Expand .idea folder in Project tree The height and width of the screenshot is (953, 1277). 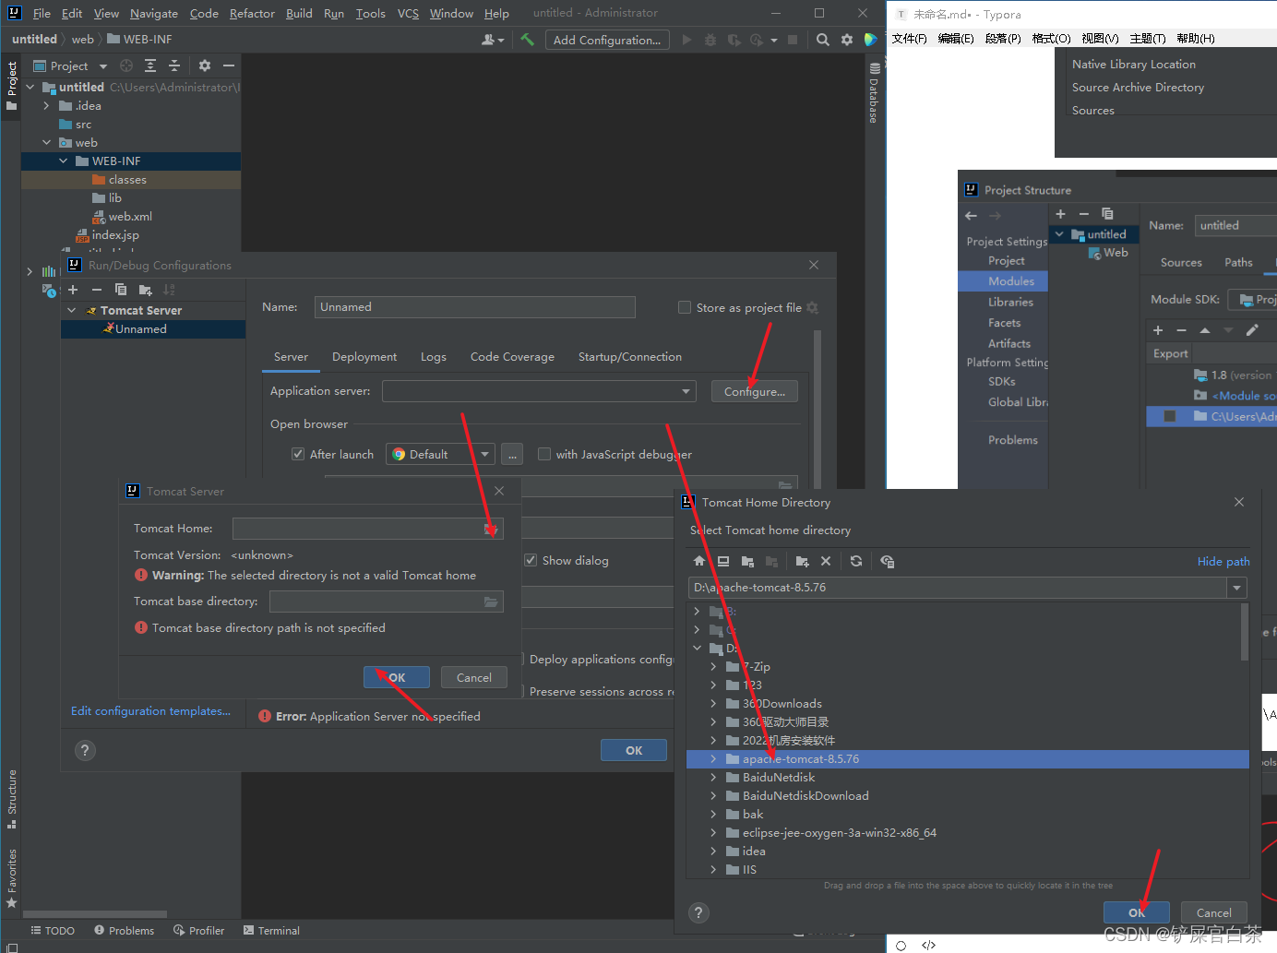click(x=46, y=106)
